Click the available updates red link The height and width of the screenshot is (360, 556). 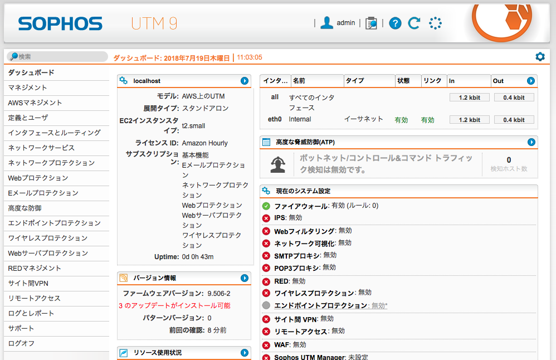click(x=174, y=305)
